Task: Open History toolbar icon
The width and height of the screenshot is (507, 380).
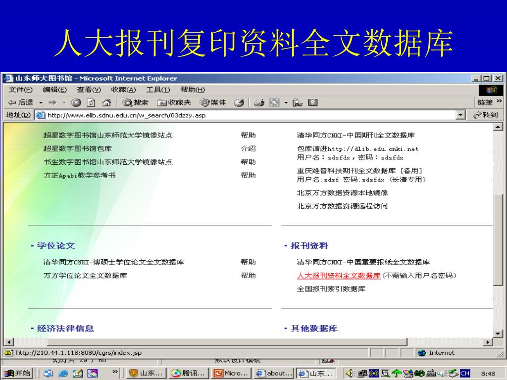Action: [x=239, y=103]
